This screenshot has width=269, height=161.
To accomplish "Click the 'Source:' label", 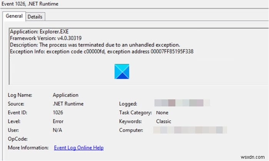I will click(16, 104).
